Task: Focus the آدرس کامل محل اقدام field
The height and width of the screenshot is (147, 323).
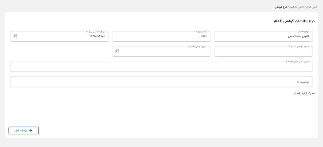Action: [x=161, y=67]
